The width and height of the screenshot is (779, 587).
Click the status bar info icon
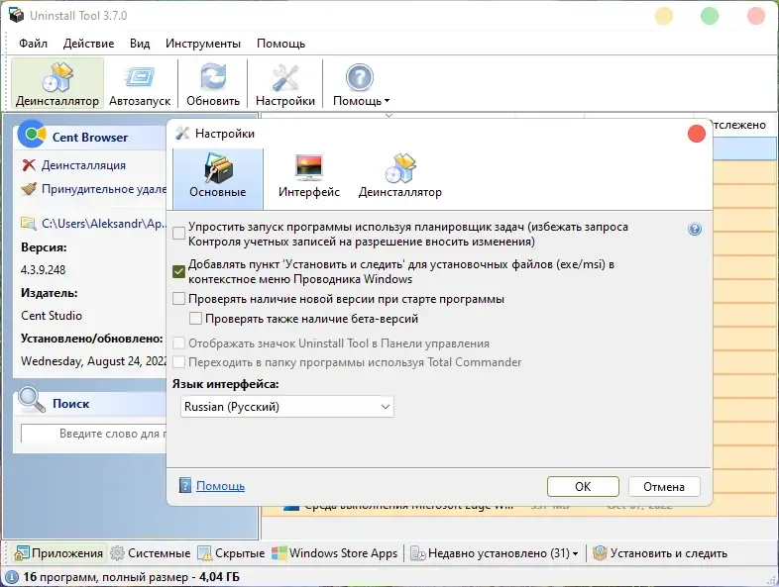(x=12, y=577)
